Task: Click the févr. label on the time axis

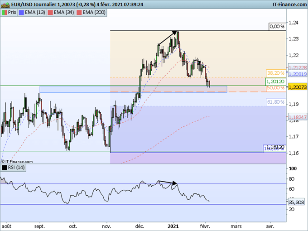Action: coord(205,226)
